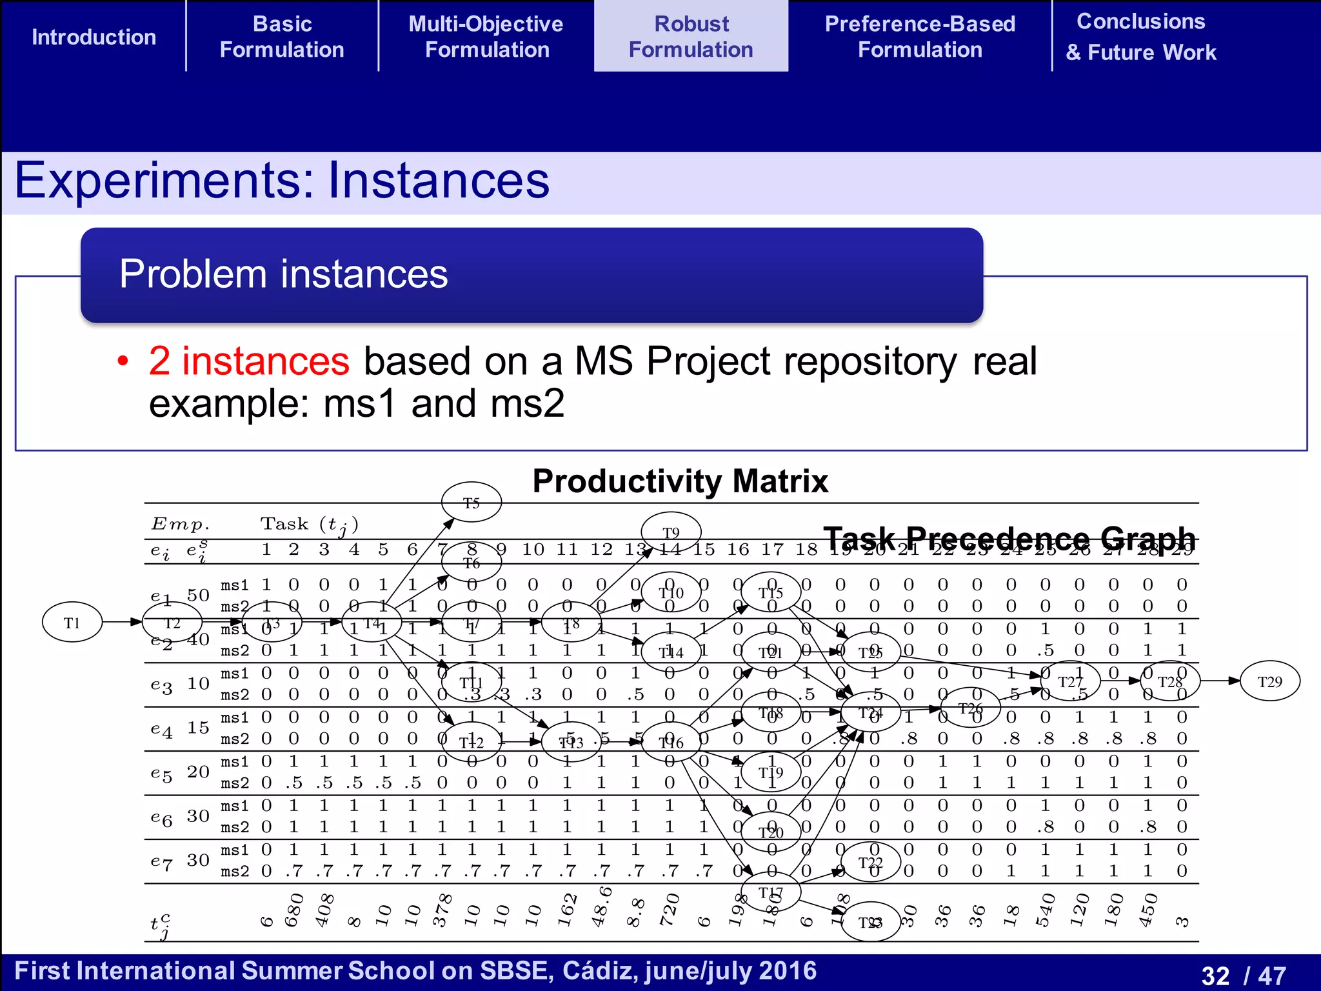
Task: Click the T29 end node
Action: pyautogui.click(x=1269, y=682)
